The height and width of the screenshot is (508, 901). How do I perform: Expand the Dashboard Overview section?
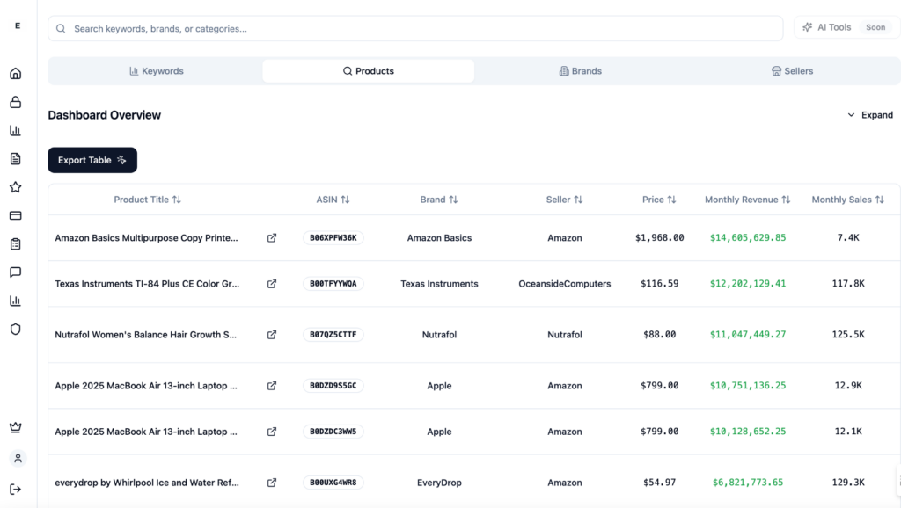869,115
